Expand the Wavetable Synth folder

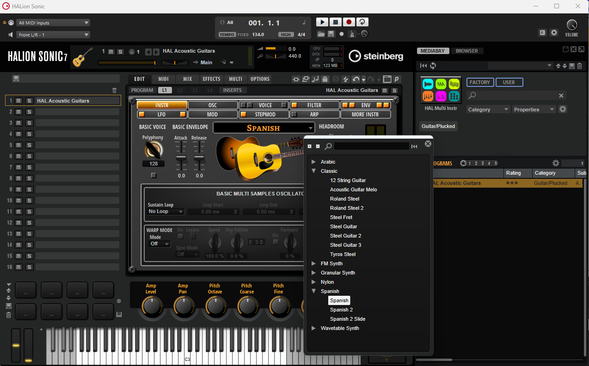[x=314, y=328]
